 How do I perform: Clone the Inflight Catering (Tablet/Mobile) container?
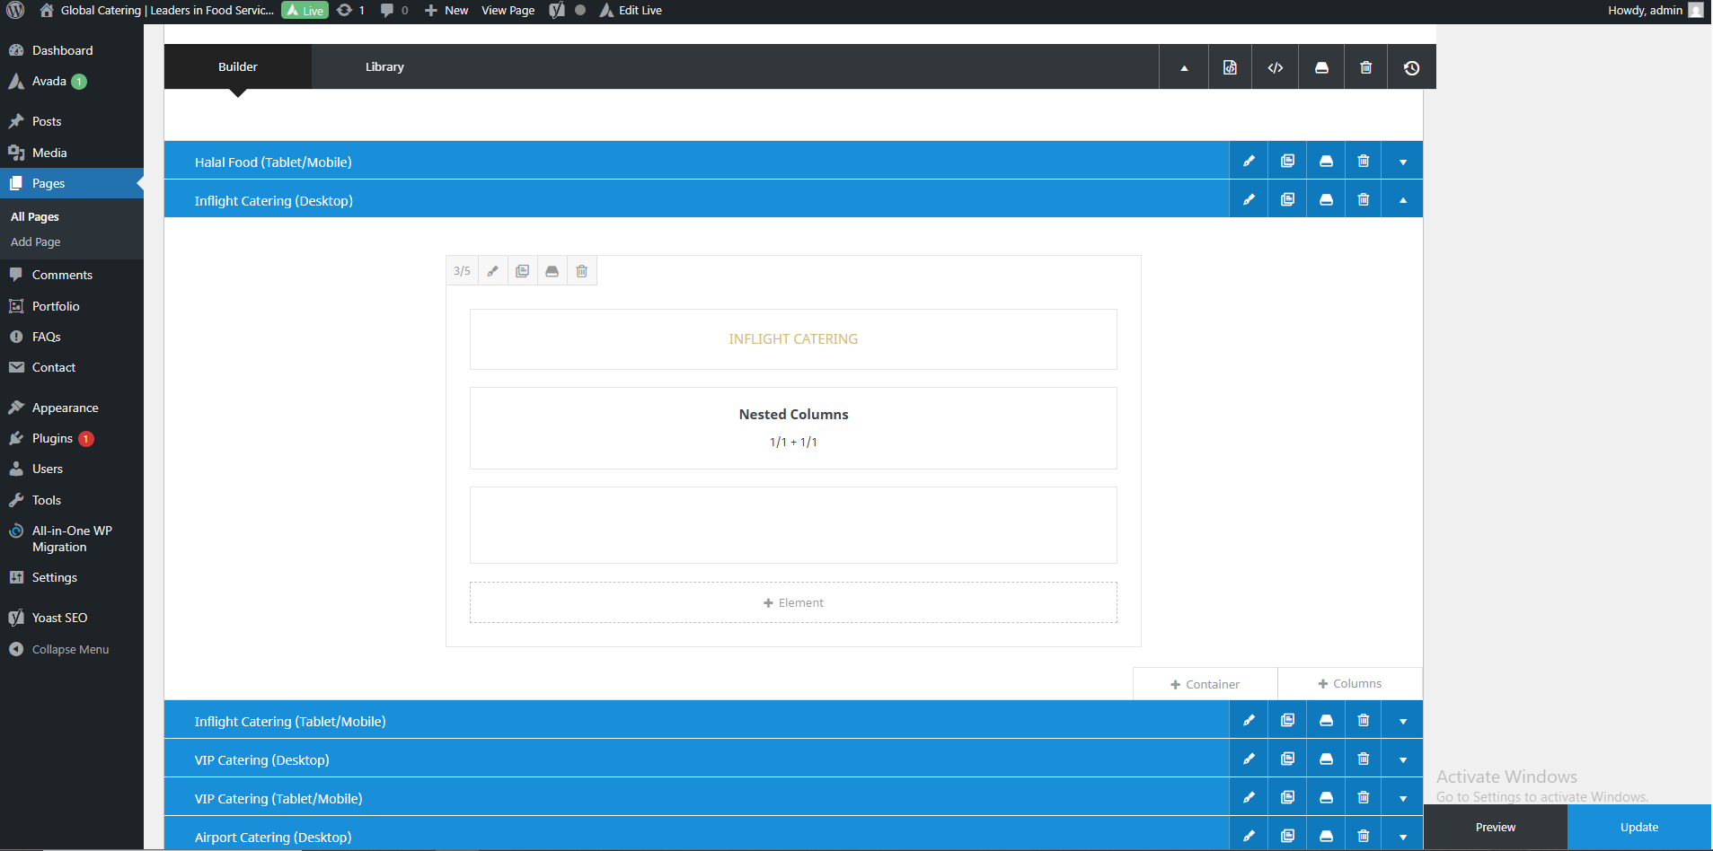tap(1287, 721)
